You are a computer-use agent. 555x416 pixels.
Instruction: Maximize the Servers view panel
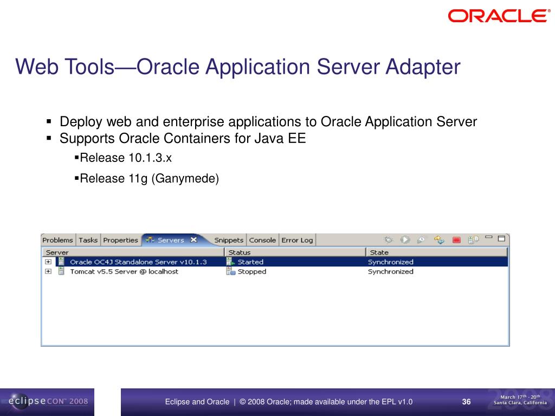click(501, 238)
